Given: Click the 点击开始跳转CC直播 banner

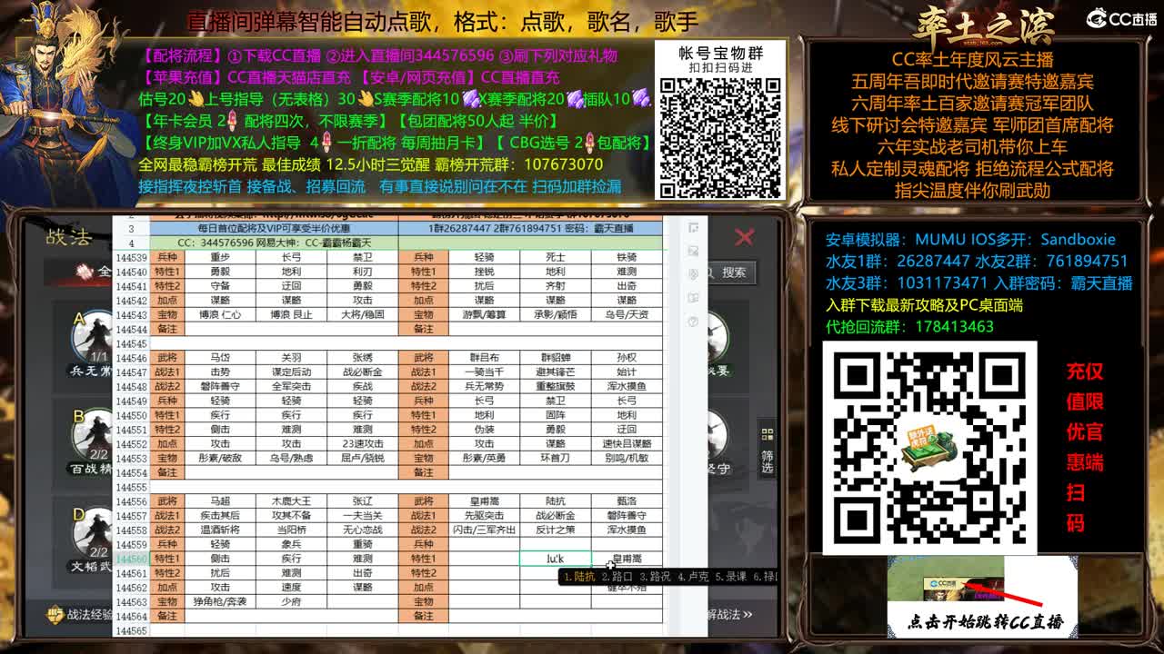Looking at the screenshot, I should pos(982,596).
